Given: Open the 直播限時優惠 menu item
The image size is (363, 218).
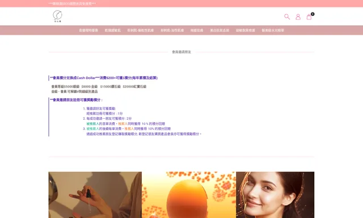Looking at the screenshot, I should pyautogui.click(x=88, y=30).
